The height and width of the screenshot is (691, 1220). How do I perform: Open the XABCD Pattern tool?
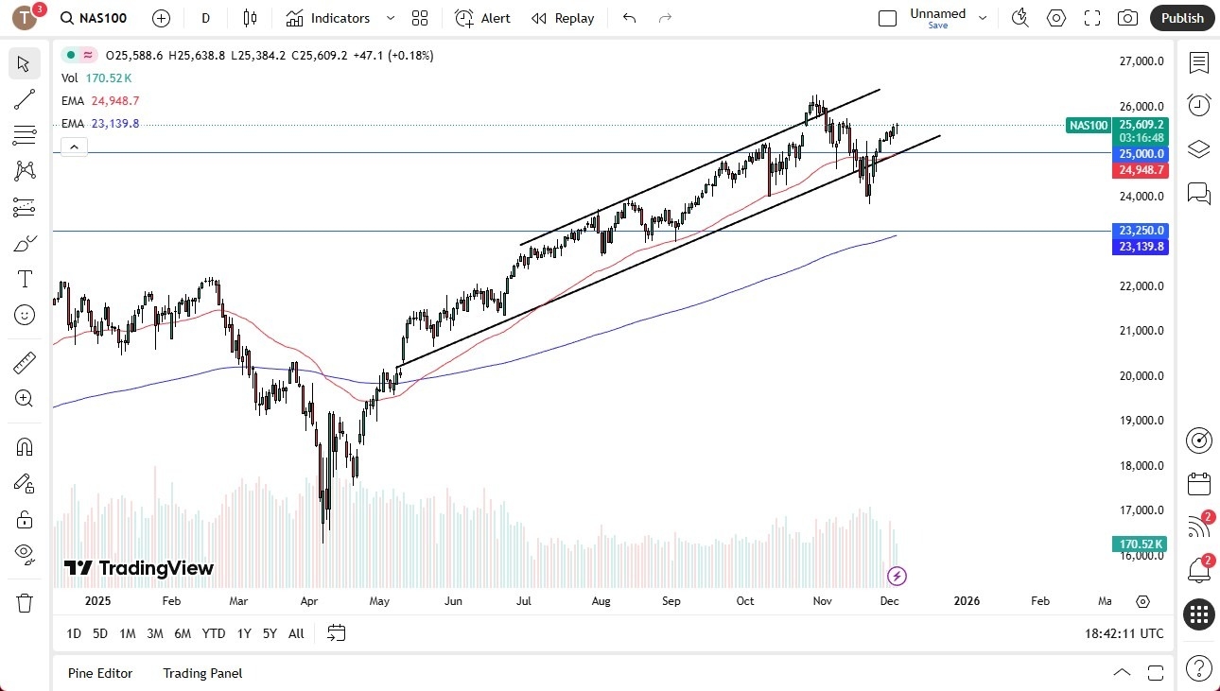[x=25, y=171]
